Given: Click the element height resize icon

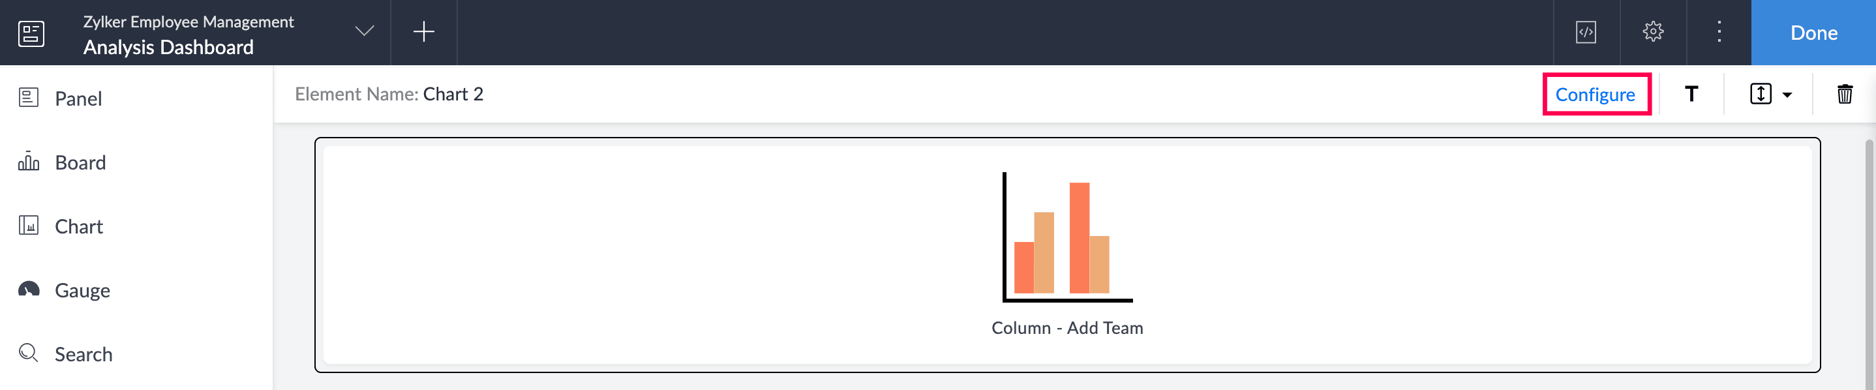Looking at the screenshot, I should click(1760, 94).
